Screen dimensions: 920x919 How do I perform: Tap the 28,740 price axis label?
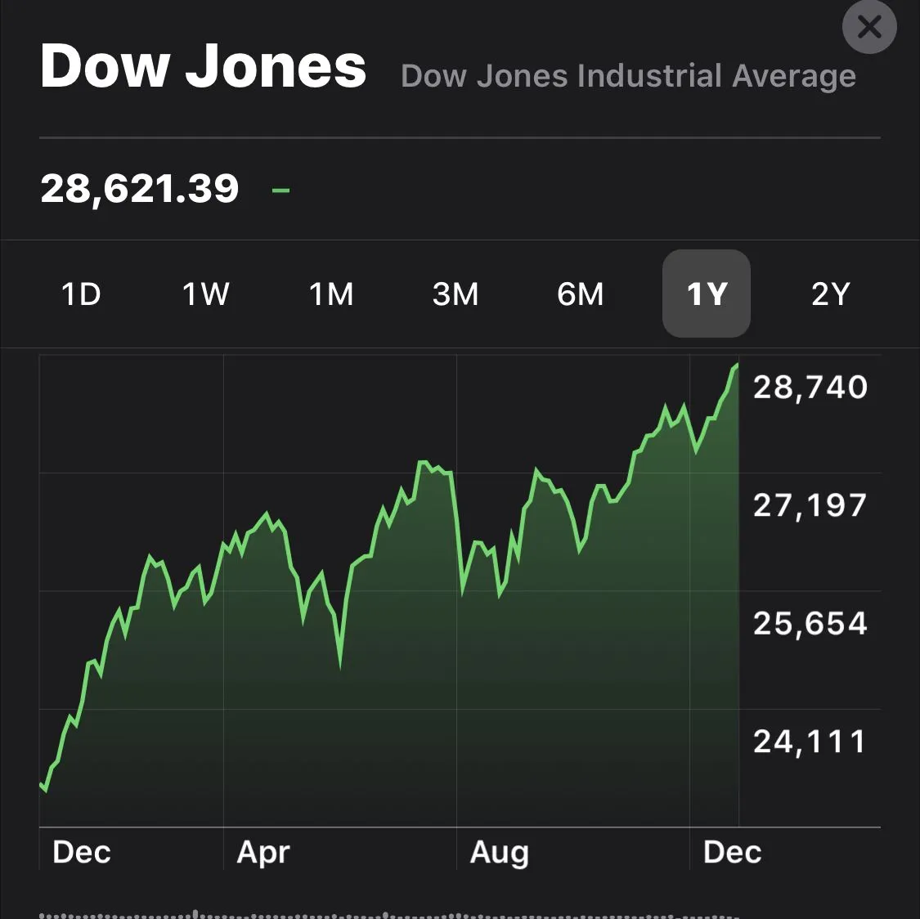point(810,387)
